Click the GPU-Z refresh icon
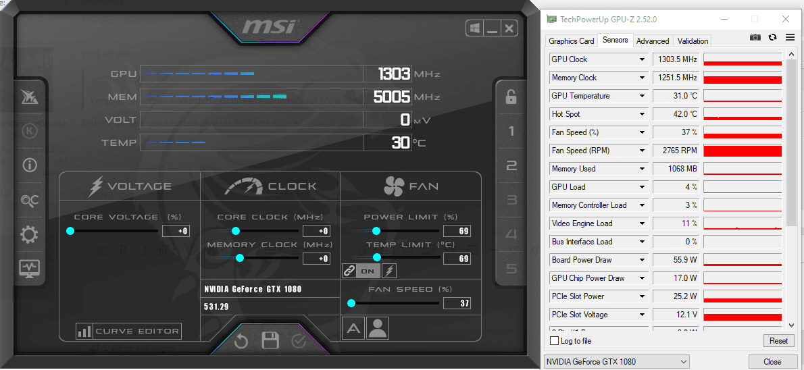 773,37
